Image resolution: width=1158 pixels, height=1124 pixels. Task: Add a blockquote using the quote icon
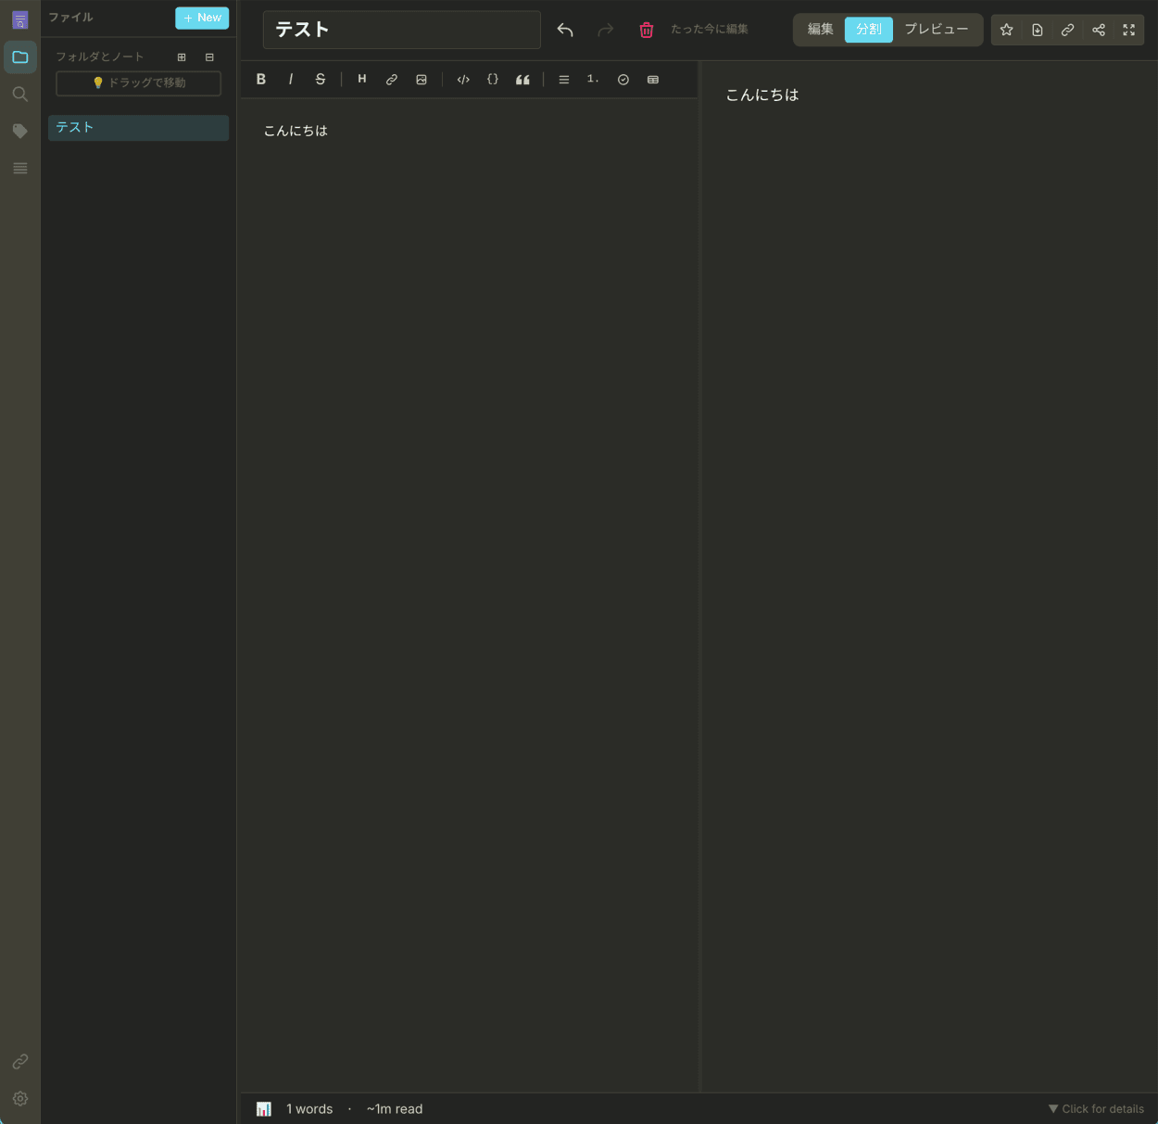(x=522, y=80)
